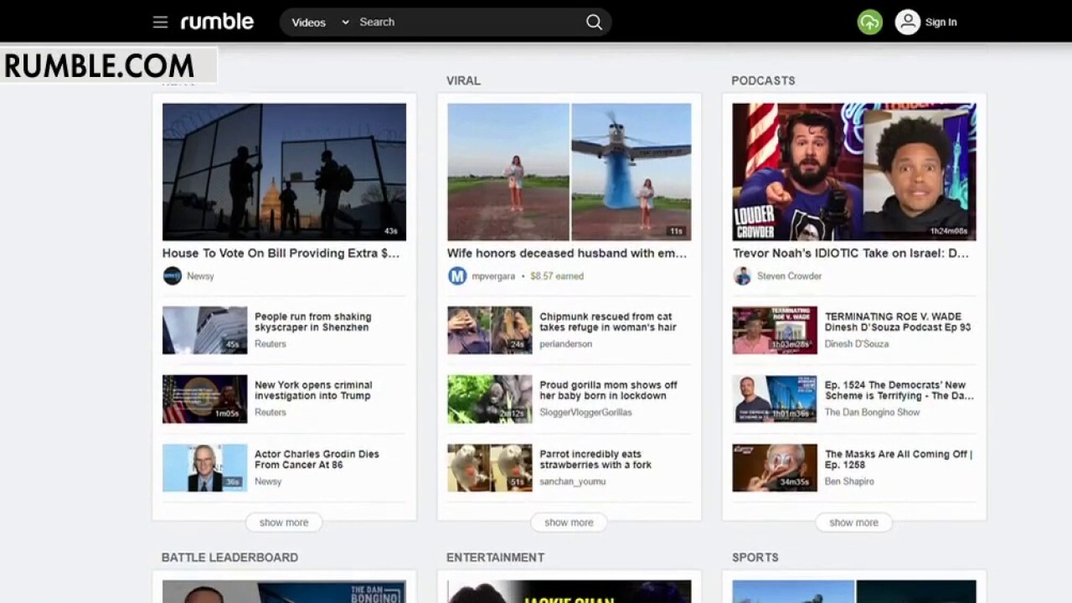Open the Newsy channel avatar
Image resolution: width=1072 pixels, height=603 pixels.
173,276
